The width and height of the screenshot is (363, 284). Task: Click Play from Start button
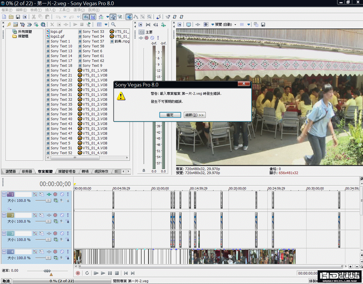pos(96,273)
